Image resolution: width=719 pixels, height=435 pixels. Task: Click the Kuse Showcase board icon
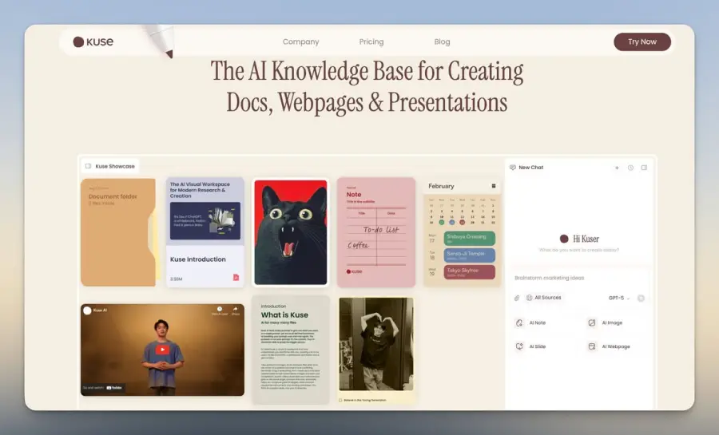point(89,166)
